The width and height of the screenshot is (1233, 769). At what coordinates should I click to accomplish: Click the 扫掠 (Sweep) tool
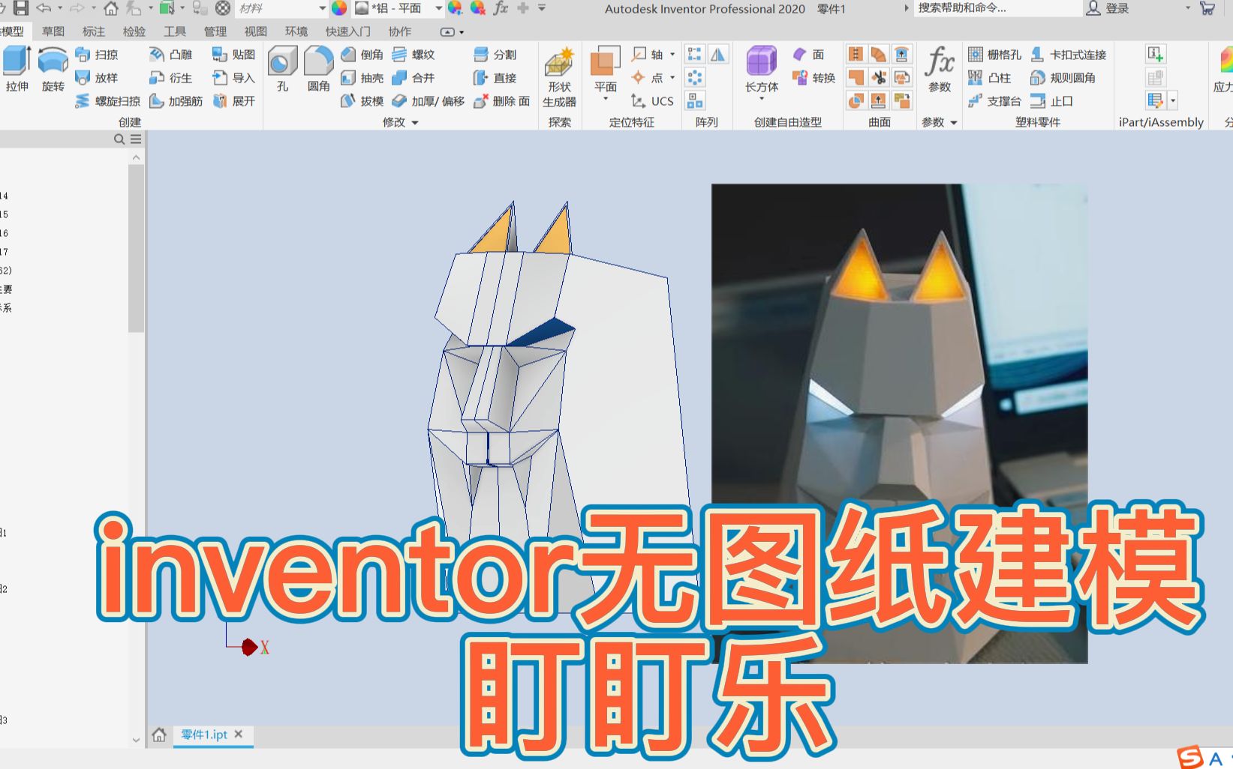pyautogui.click(x=97, y=55)
